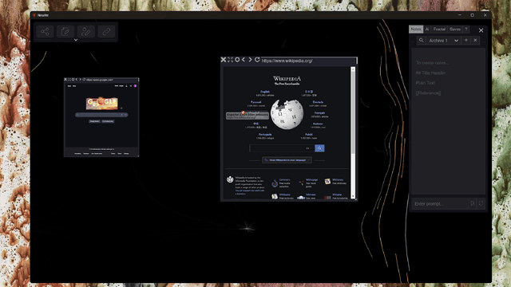
Task: Go forward in the Wikipedia node browser
Action: click(250, 60)
